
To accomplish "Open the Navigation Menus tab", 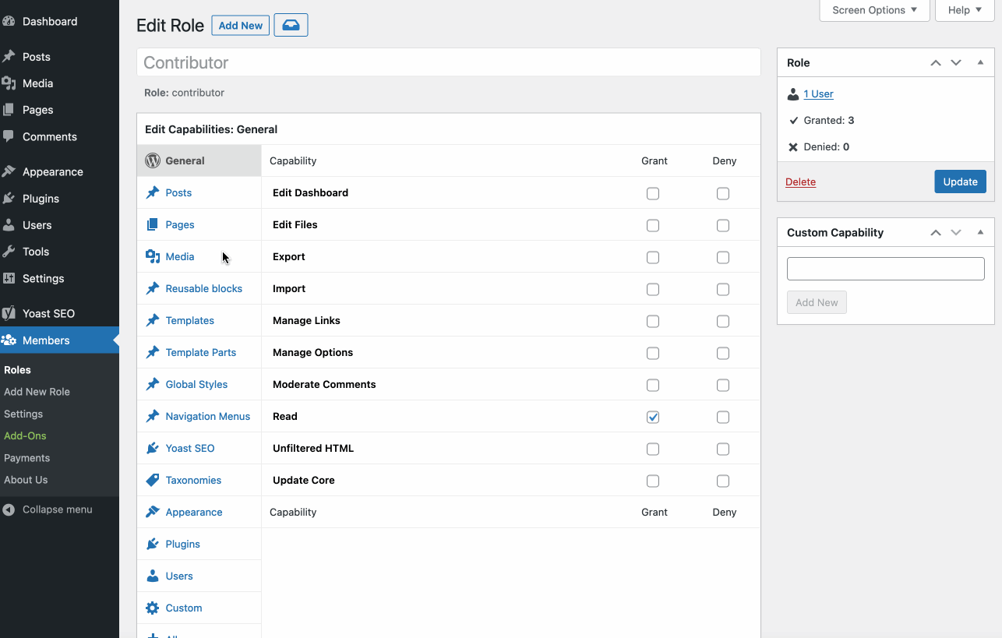I will (199, 416).
